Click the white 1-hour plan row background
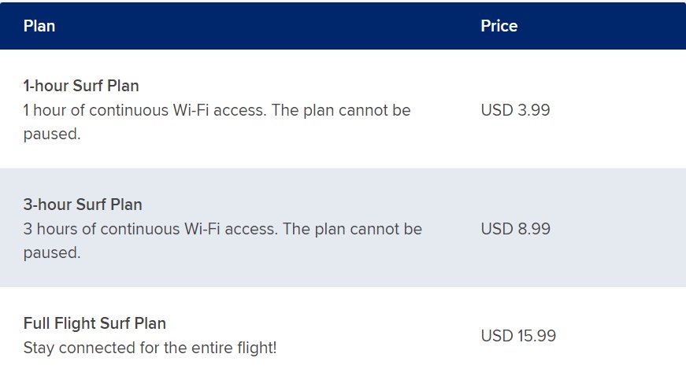 pos(343,109)
